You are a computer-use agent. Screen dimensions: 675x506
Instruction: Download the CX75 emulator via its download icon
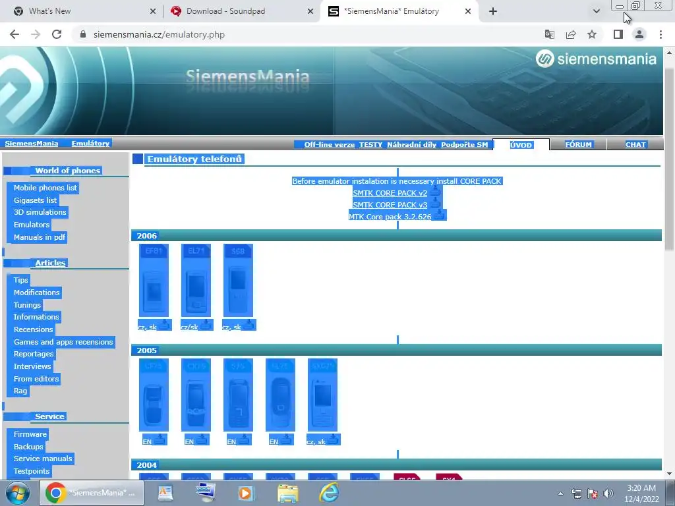coord(202,439)
